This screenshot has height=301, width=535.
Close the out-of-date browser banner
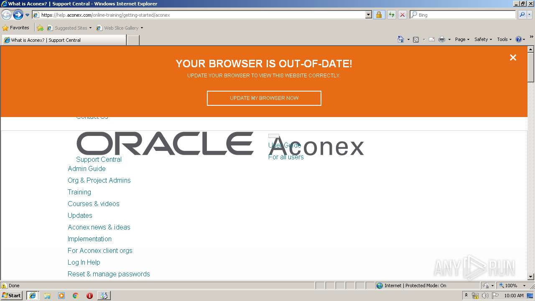513,58
